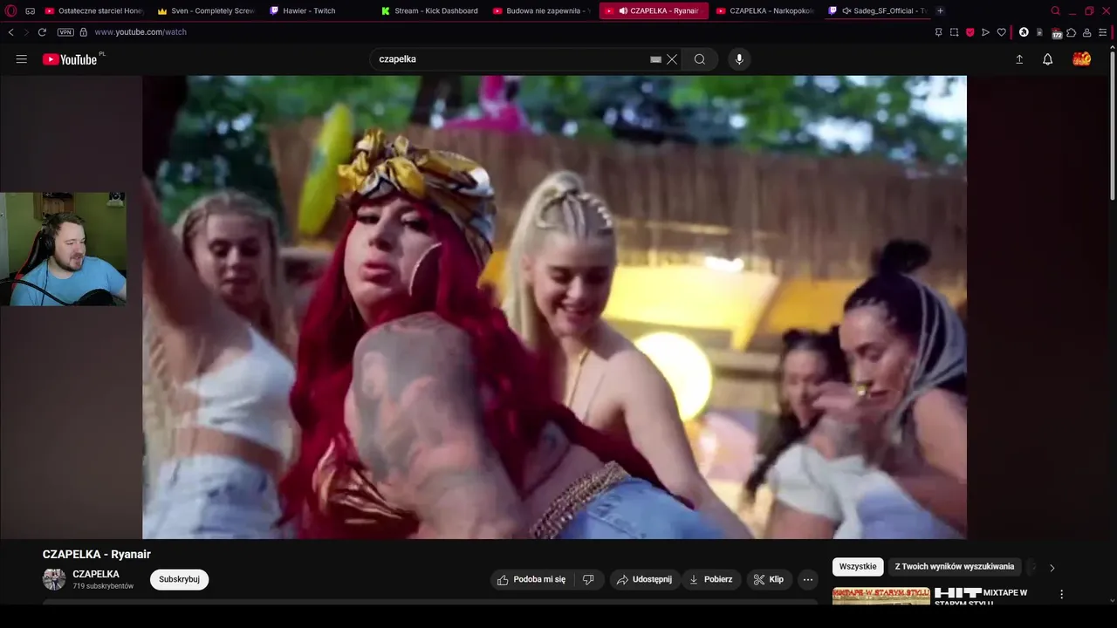Screen dimensions: 1117x628
Task: Open the MIXTAPE W STARYM STYLU thumbnail
Action: click(881, 596)
